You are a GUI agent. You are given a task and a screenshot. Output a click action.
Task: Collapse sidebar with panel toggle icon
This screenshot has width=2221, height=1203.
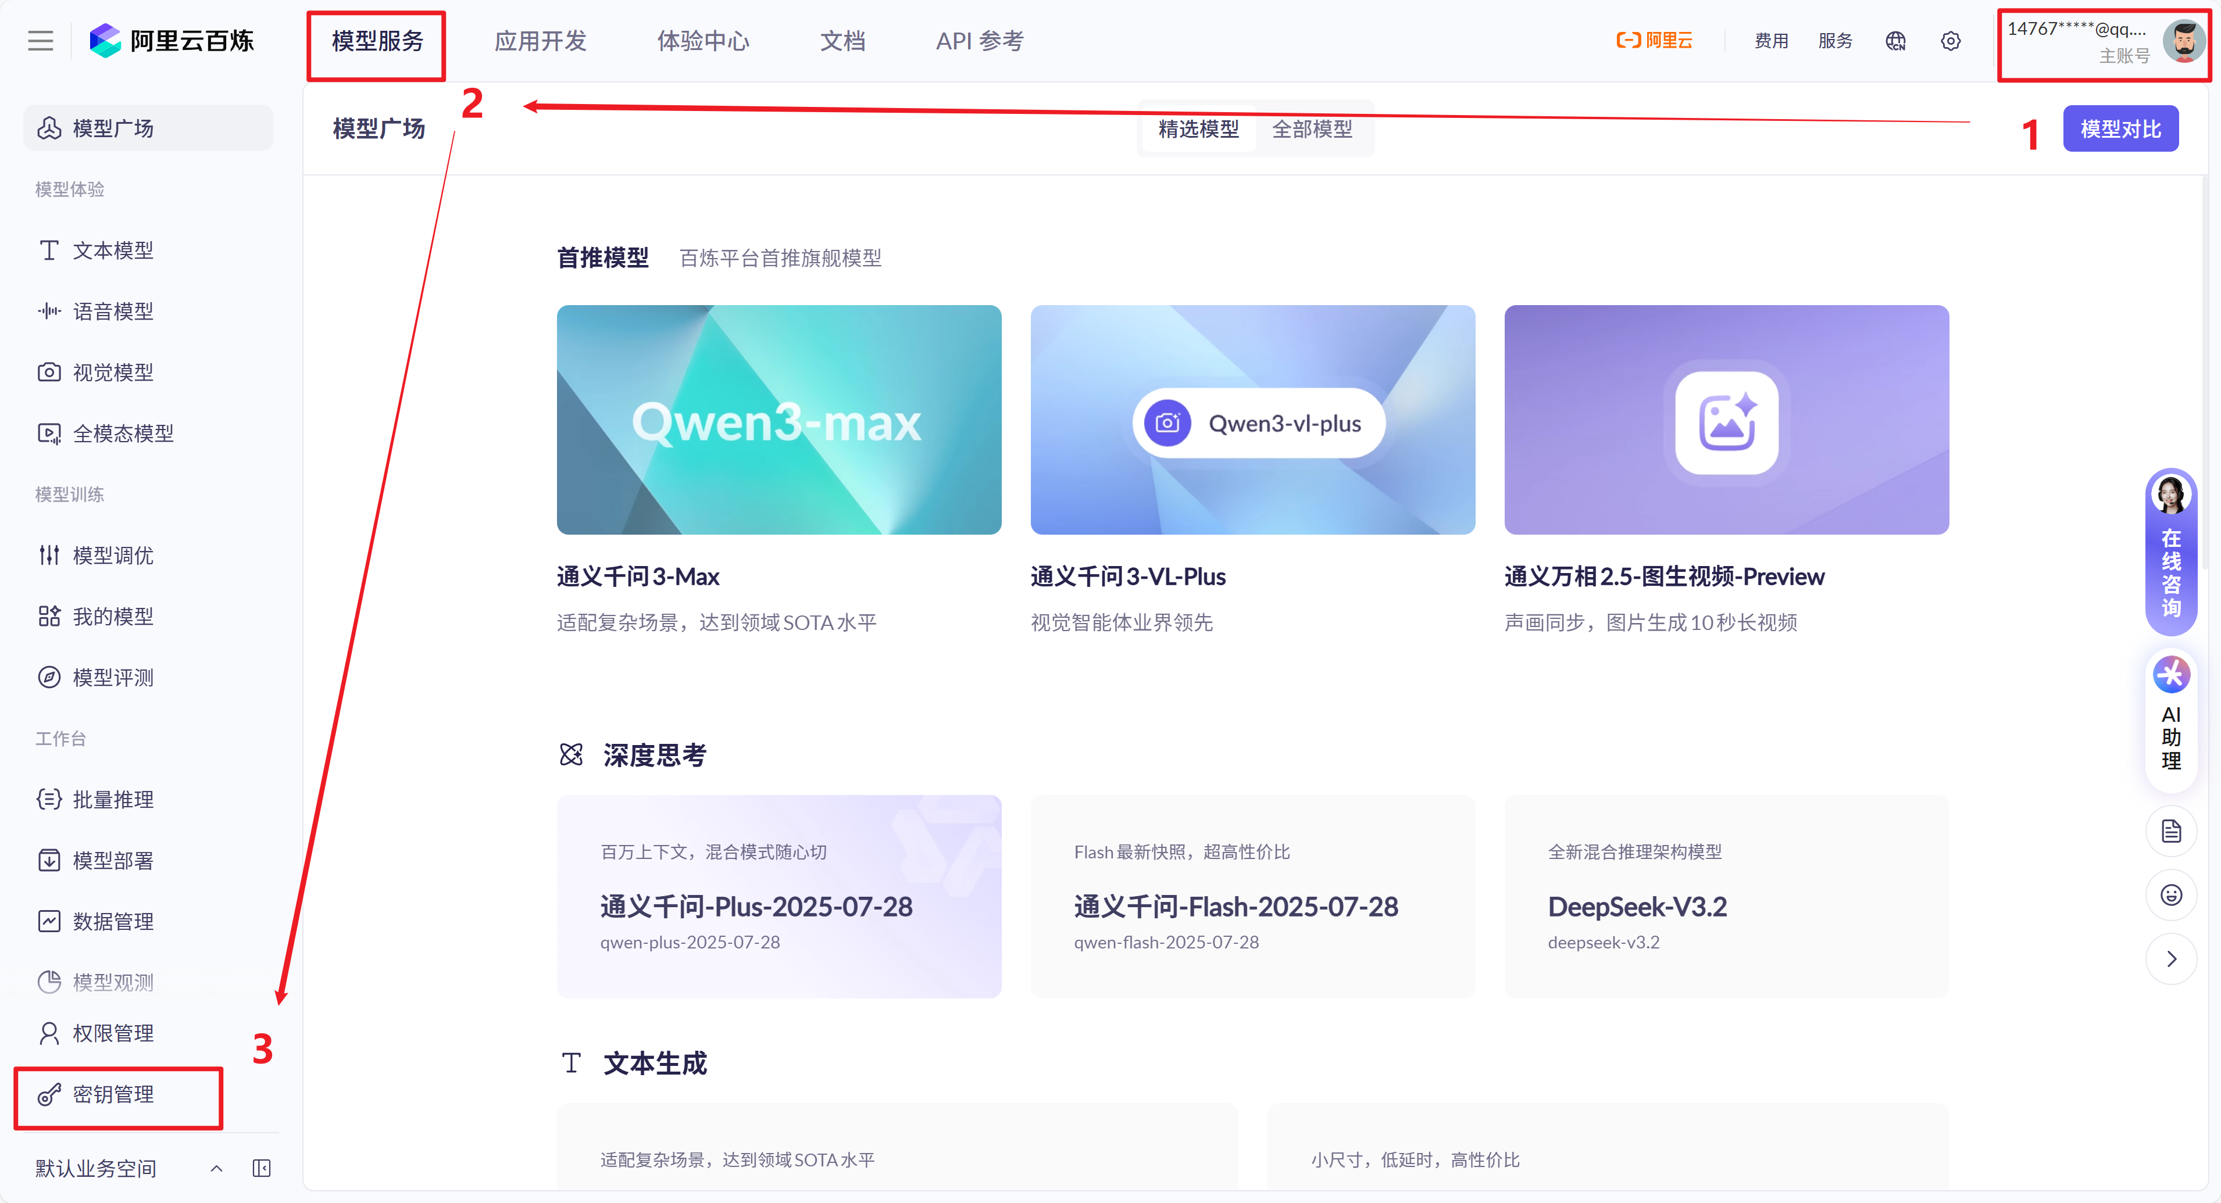tap(261, 1169)
